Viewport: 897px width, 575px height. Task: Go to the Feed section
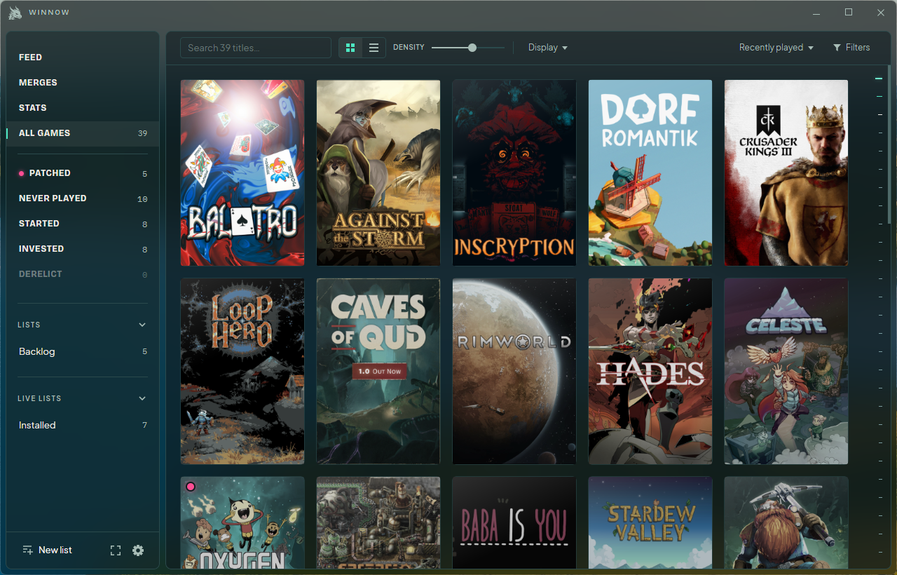(83, 57)
